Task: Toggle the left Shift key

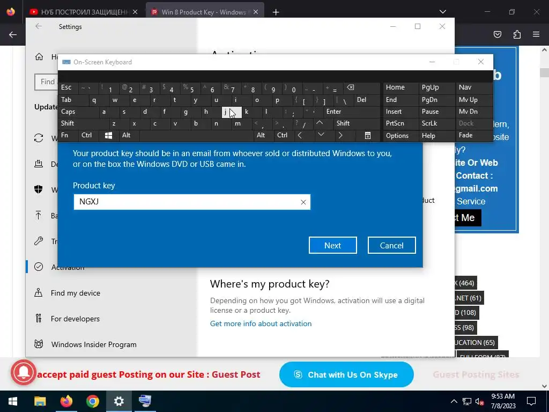Action: point(84,123)
